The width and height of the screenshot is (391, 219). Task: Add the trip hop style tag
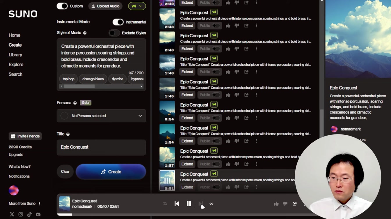69,79
